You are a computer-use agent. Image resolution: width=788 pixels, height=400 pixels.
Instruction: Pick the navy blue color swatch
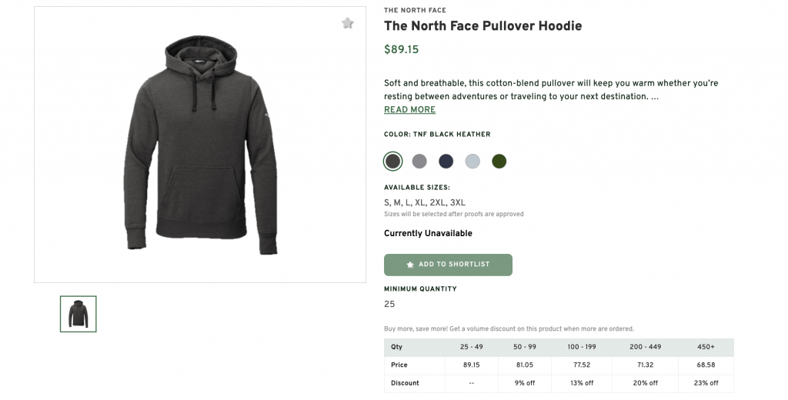pos(446,161)
